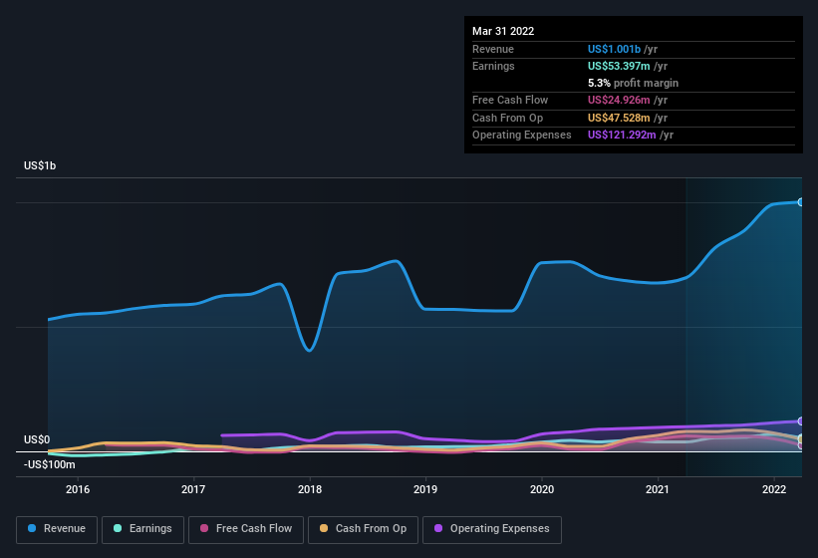Click the Operating Expenses label in tooltip
The image size is (818, 558).
(x=522, y=136)
